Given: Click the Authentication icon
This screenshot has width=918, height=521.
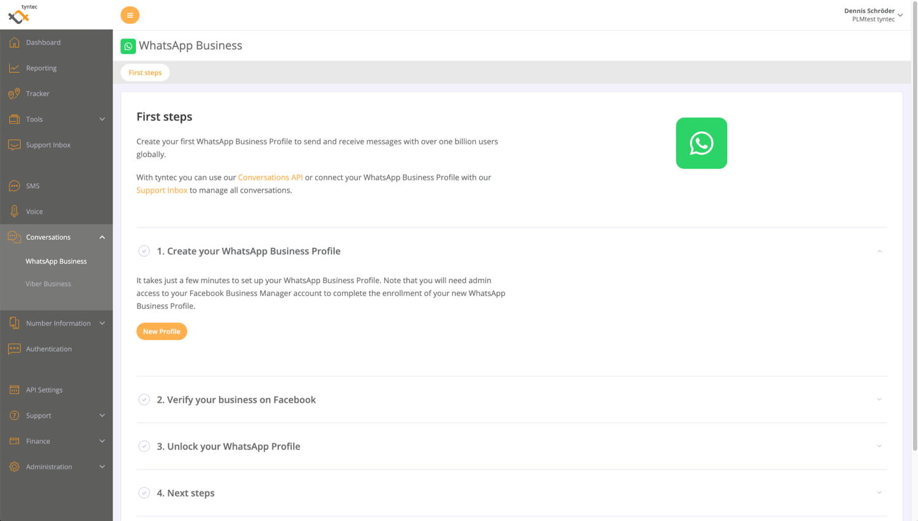Looking at the screenshot, I should pyautogui.click(x=14, y=349).
